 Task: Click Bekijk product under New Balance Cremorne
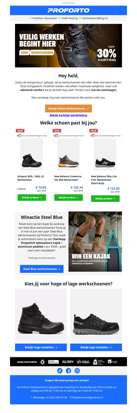[68, 198]
